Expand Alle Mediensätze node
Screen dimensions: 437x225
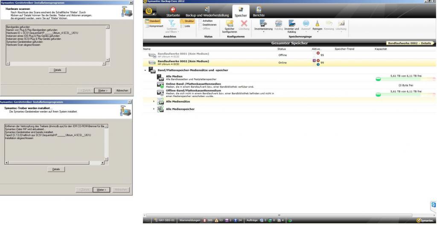(x=154, y=102)
